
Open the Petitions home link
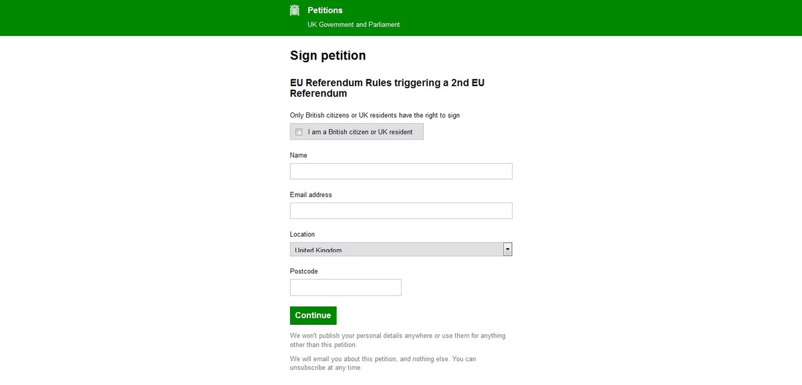tap(325, 10)
